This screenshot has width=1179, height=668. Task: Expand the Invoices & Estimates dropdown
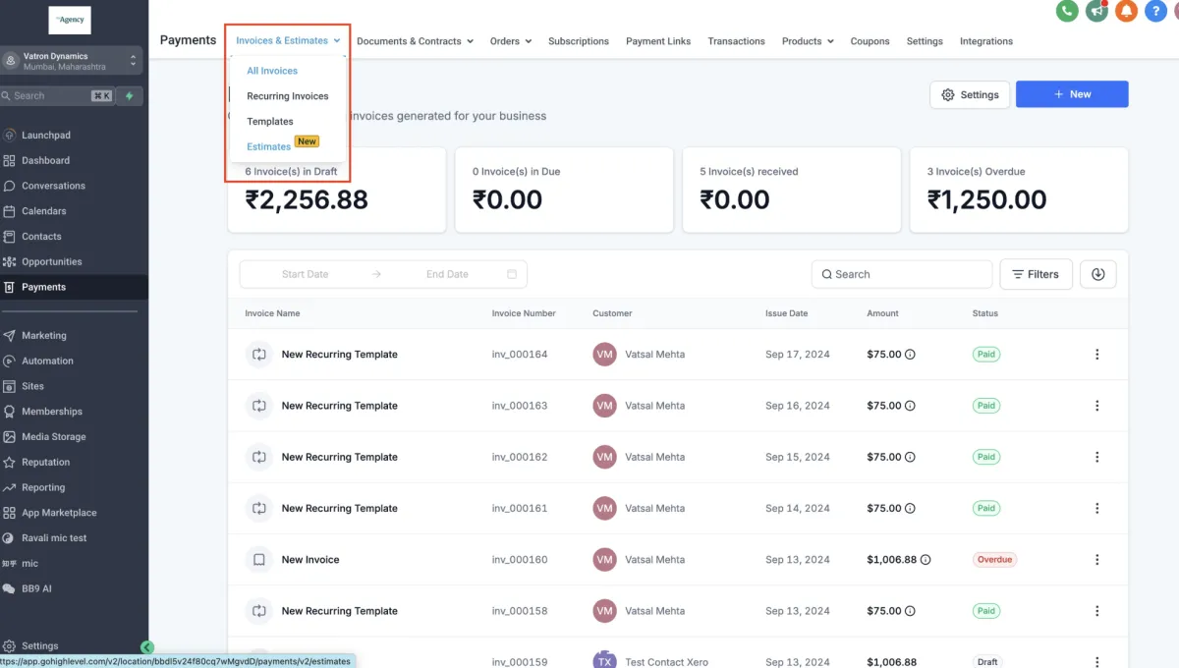[288, 41]
